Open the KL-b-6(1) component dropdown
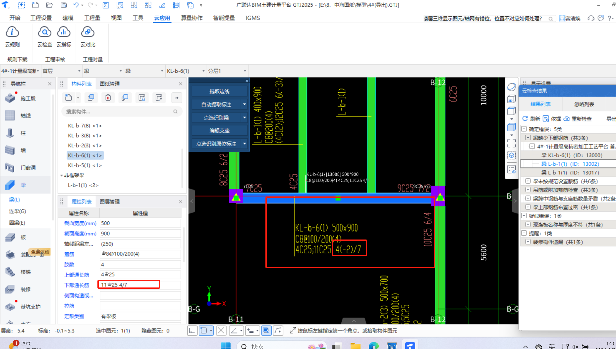The width and height of the screenshot is (616, 349). pyautogui.click(x=186, y=71)
